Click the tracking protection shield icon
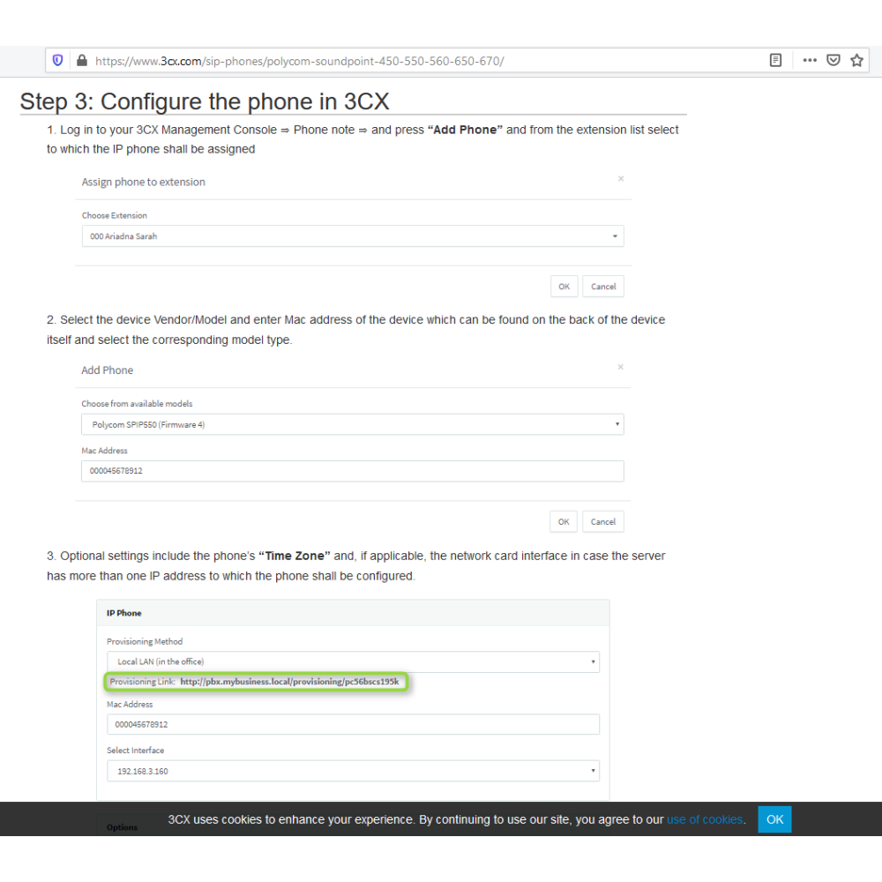 coord(58,61)
